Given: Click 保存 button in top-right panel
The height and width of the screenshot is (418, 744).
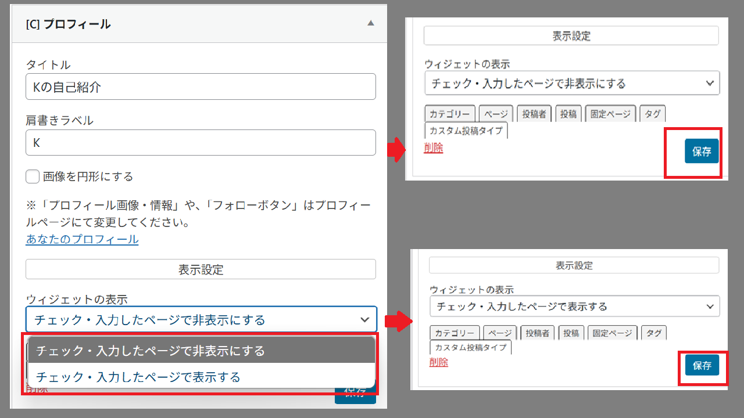Looking at the screenshot, I should 702,152.
